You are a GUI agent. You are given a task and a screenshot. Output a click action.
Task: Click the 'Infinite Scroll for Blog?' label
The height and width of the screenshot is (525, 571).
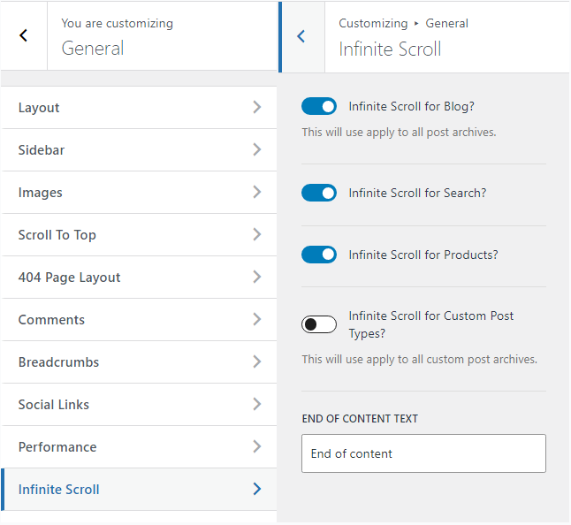(412, 107)
